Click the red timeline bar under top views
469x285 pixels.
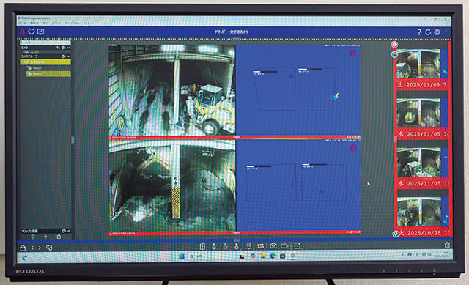point(234,137)
